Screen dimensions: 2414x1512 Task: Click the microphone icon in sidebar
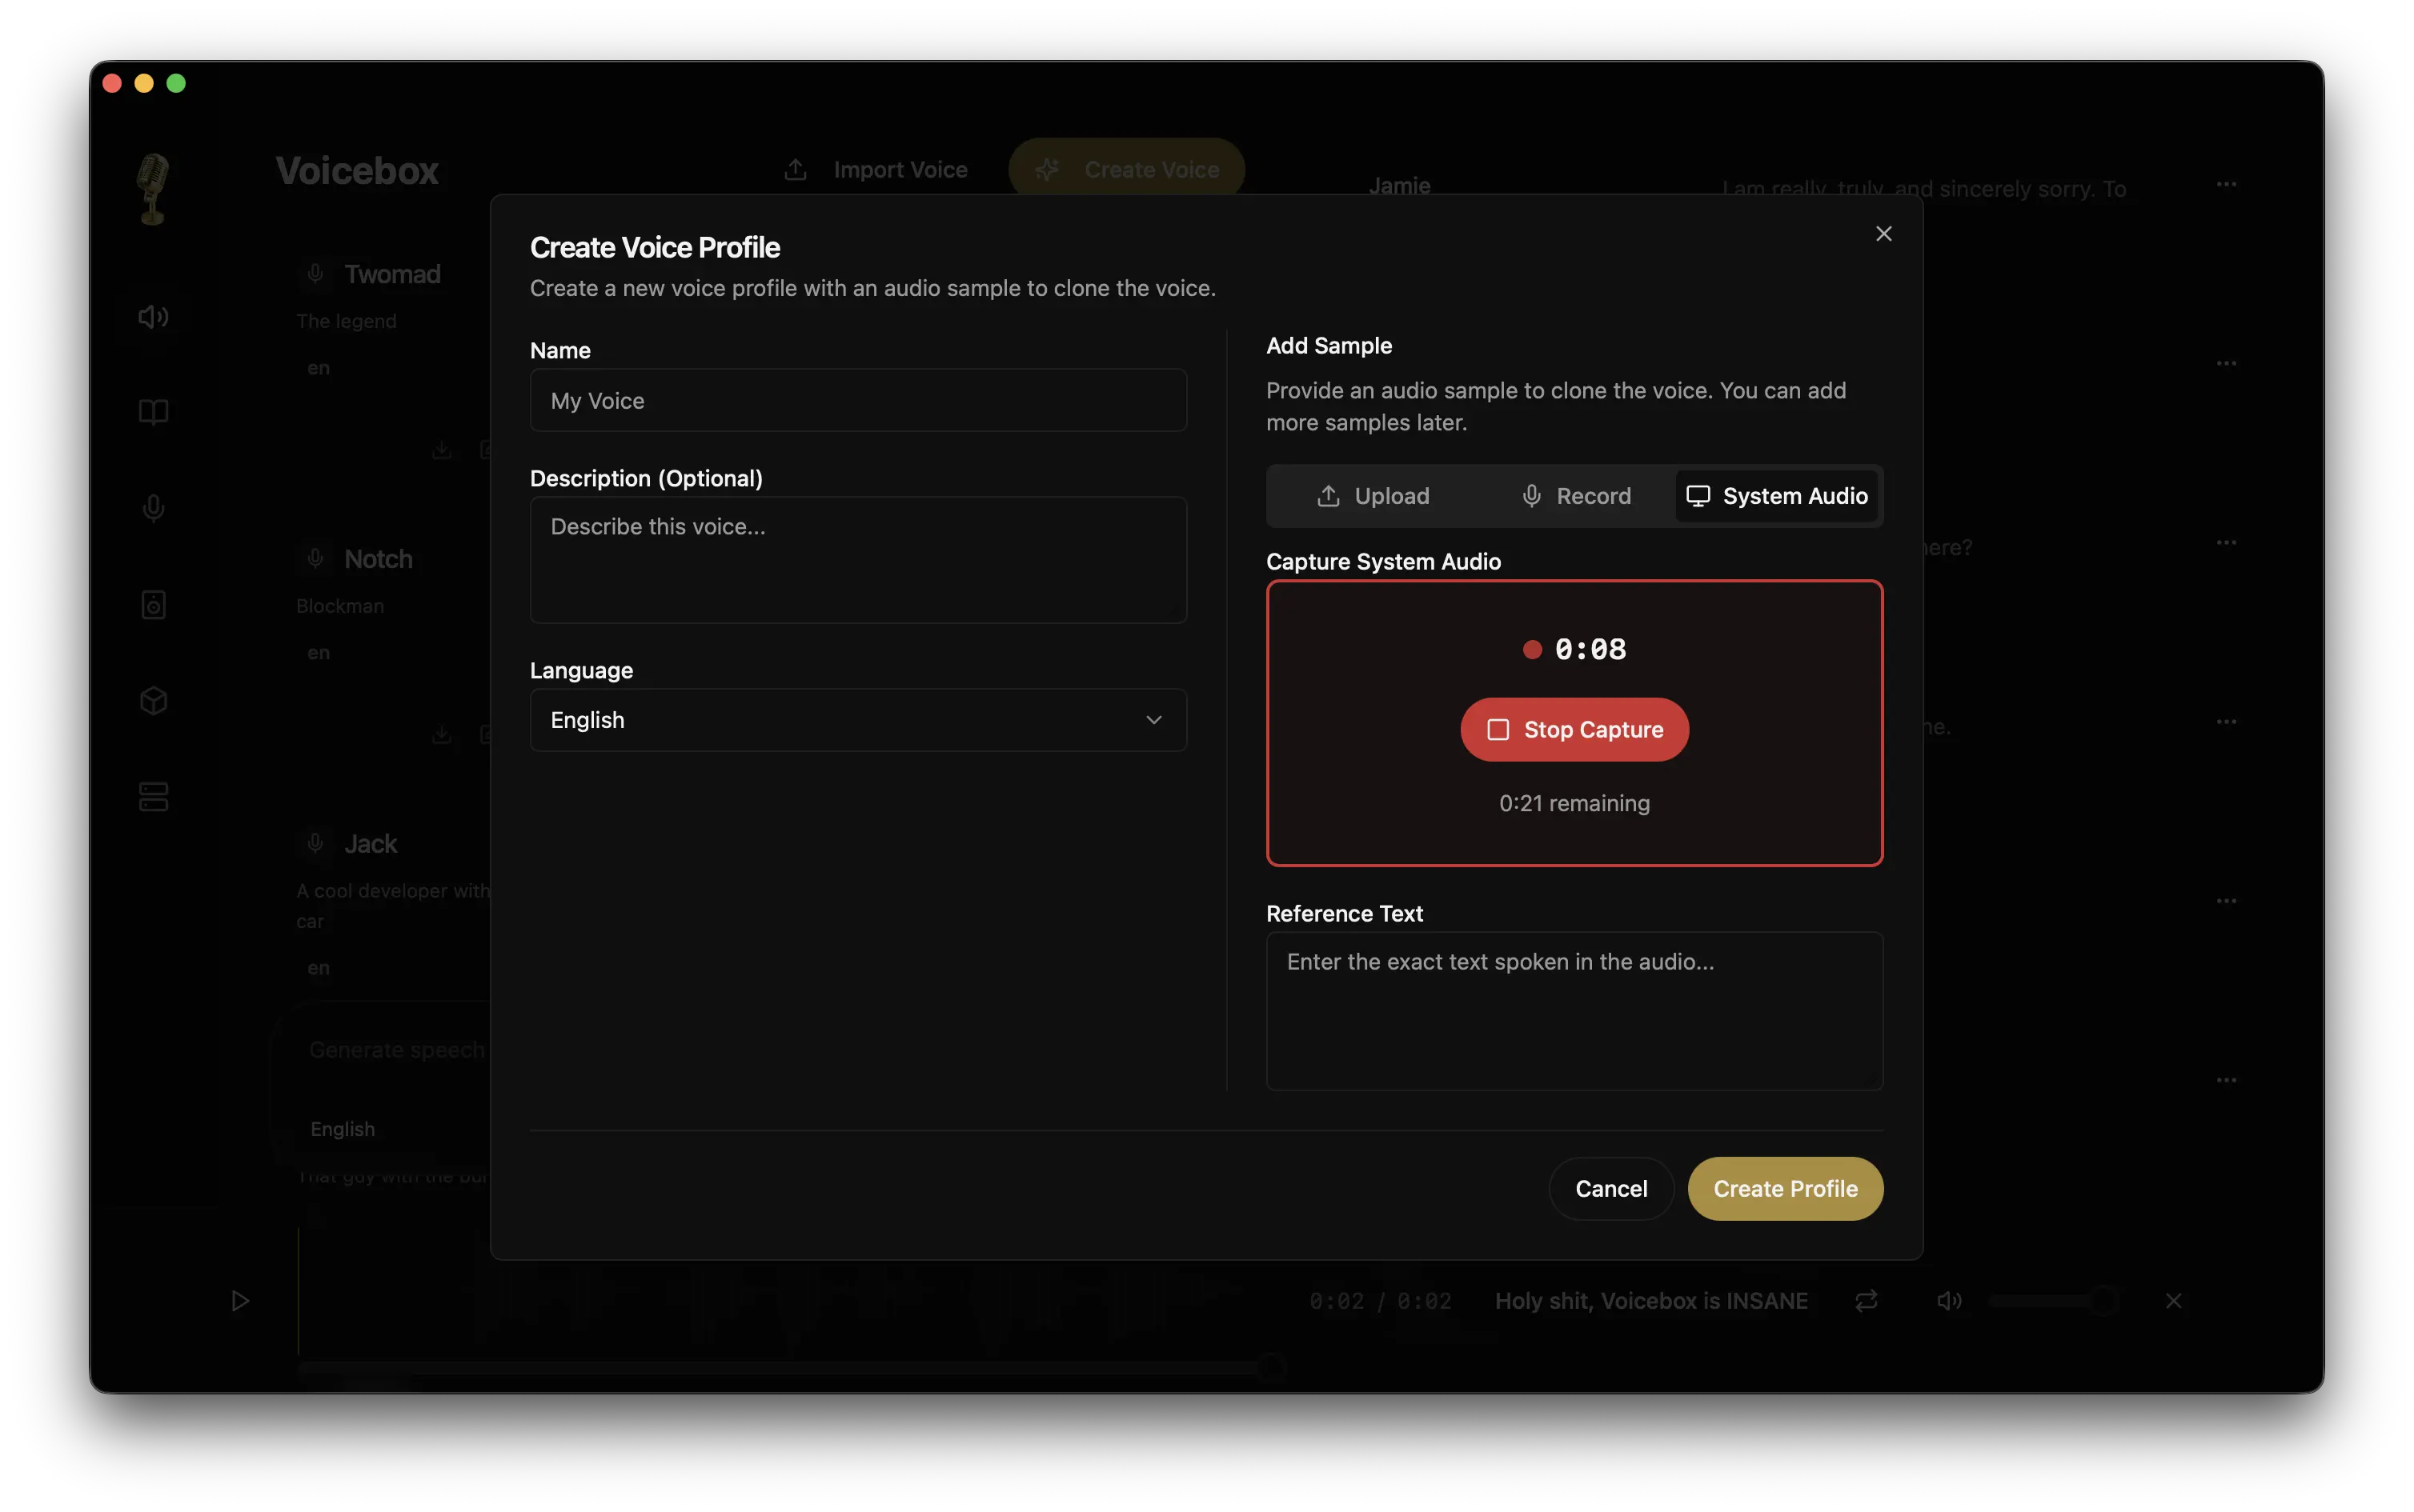[153, 508]
